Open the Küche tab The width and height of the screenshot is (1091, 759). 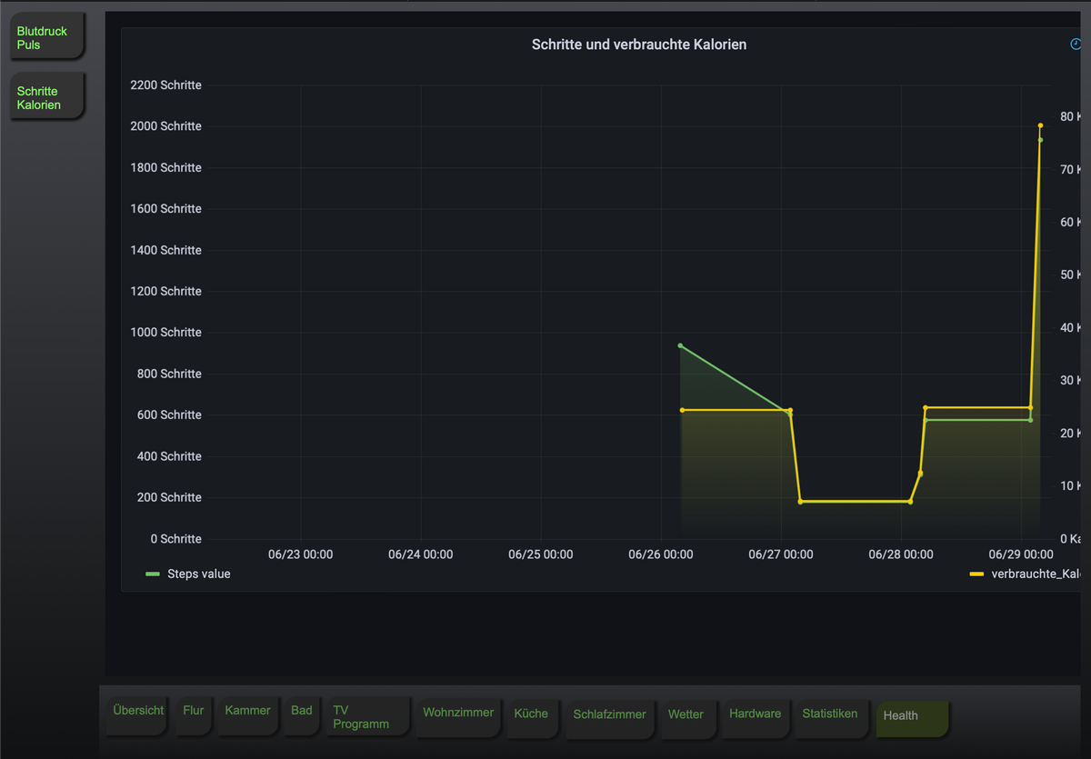pyautogui.click(x=531, y=718)
